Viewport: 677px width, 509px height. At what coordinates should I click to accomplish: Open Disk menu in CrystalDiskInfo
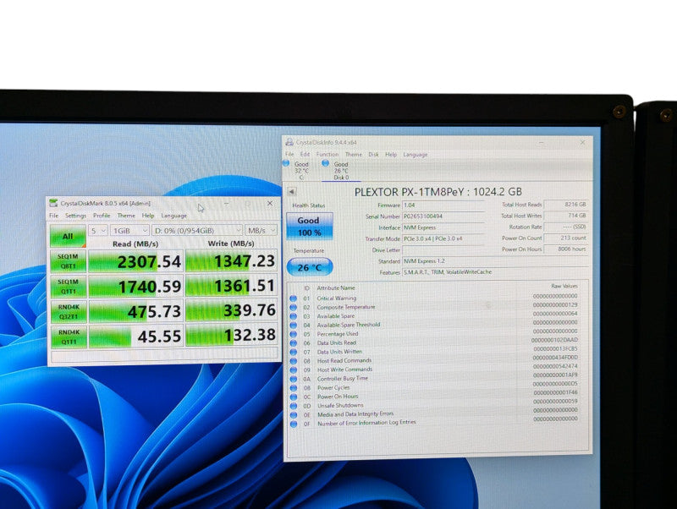373,154
